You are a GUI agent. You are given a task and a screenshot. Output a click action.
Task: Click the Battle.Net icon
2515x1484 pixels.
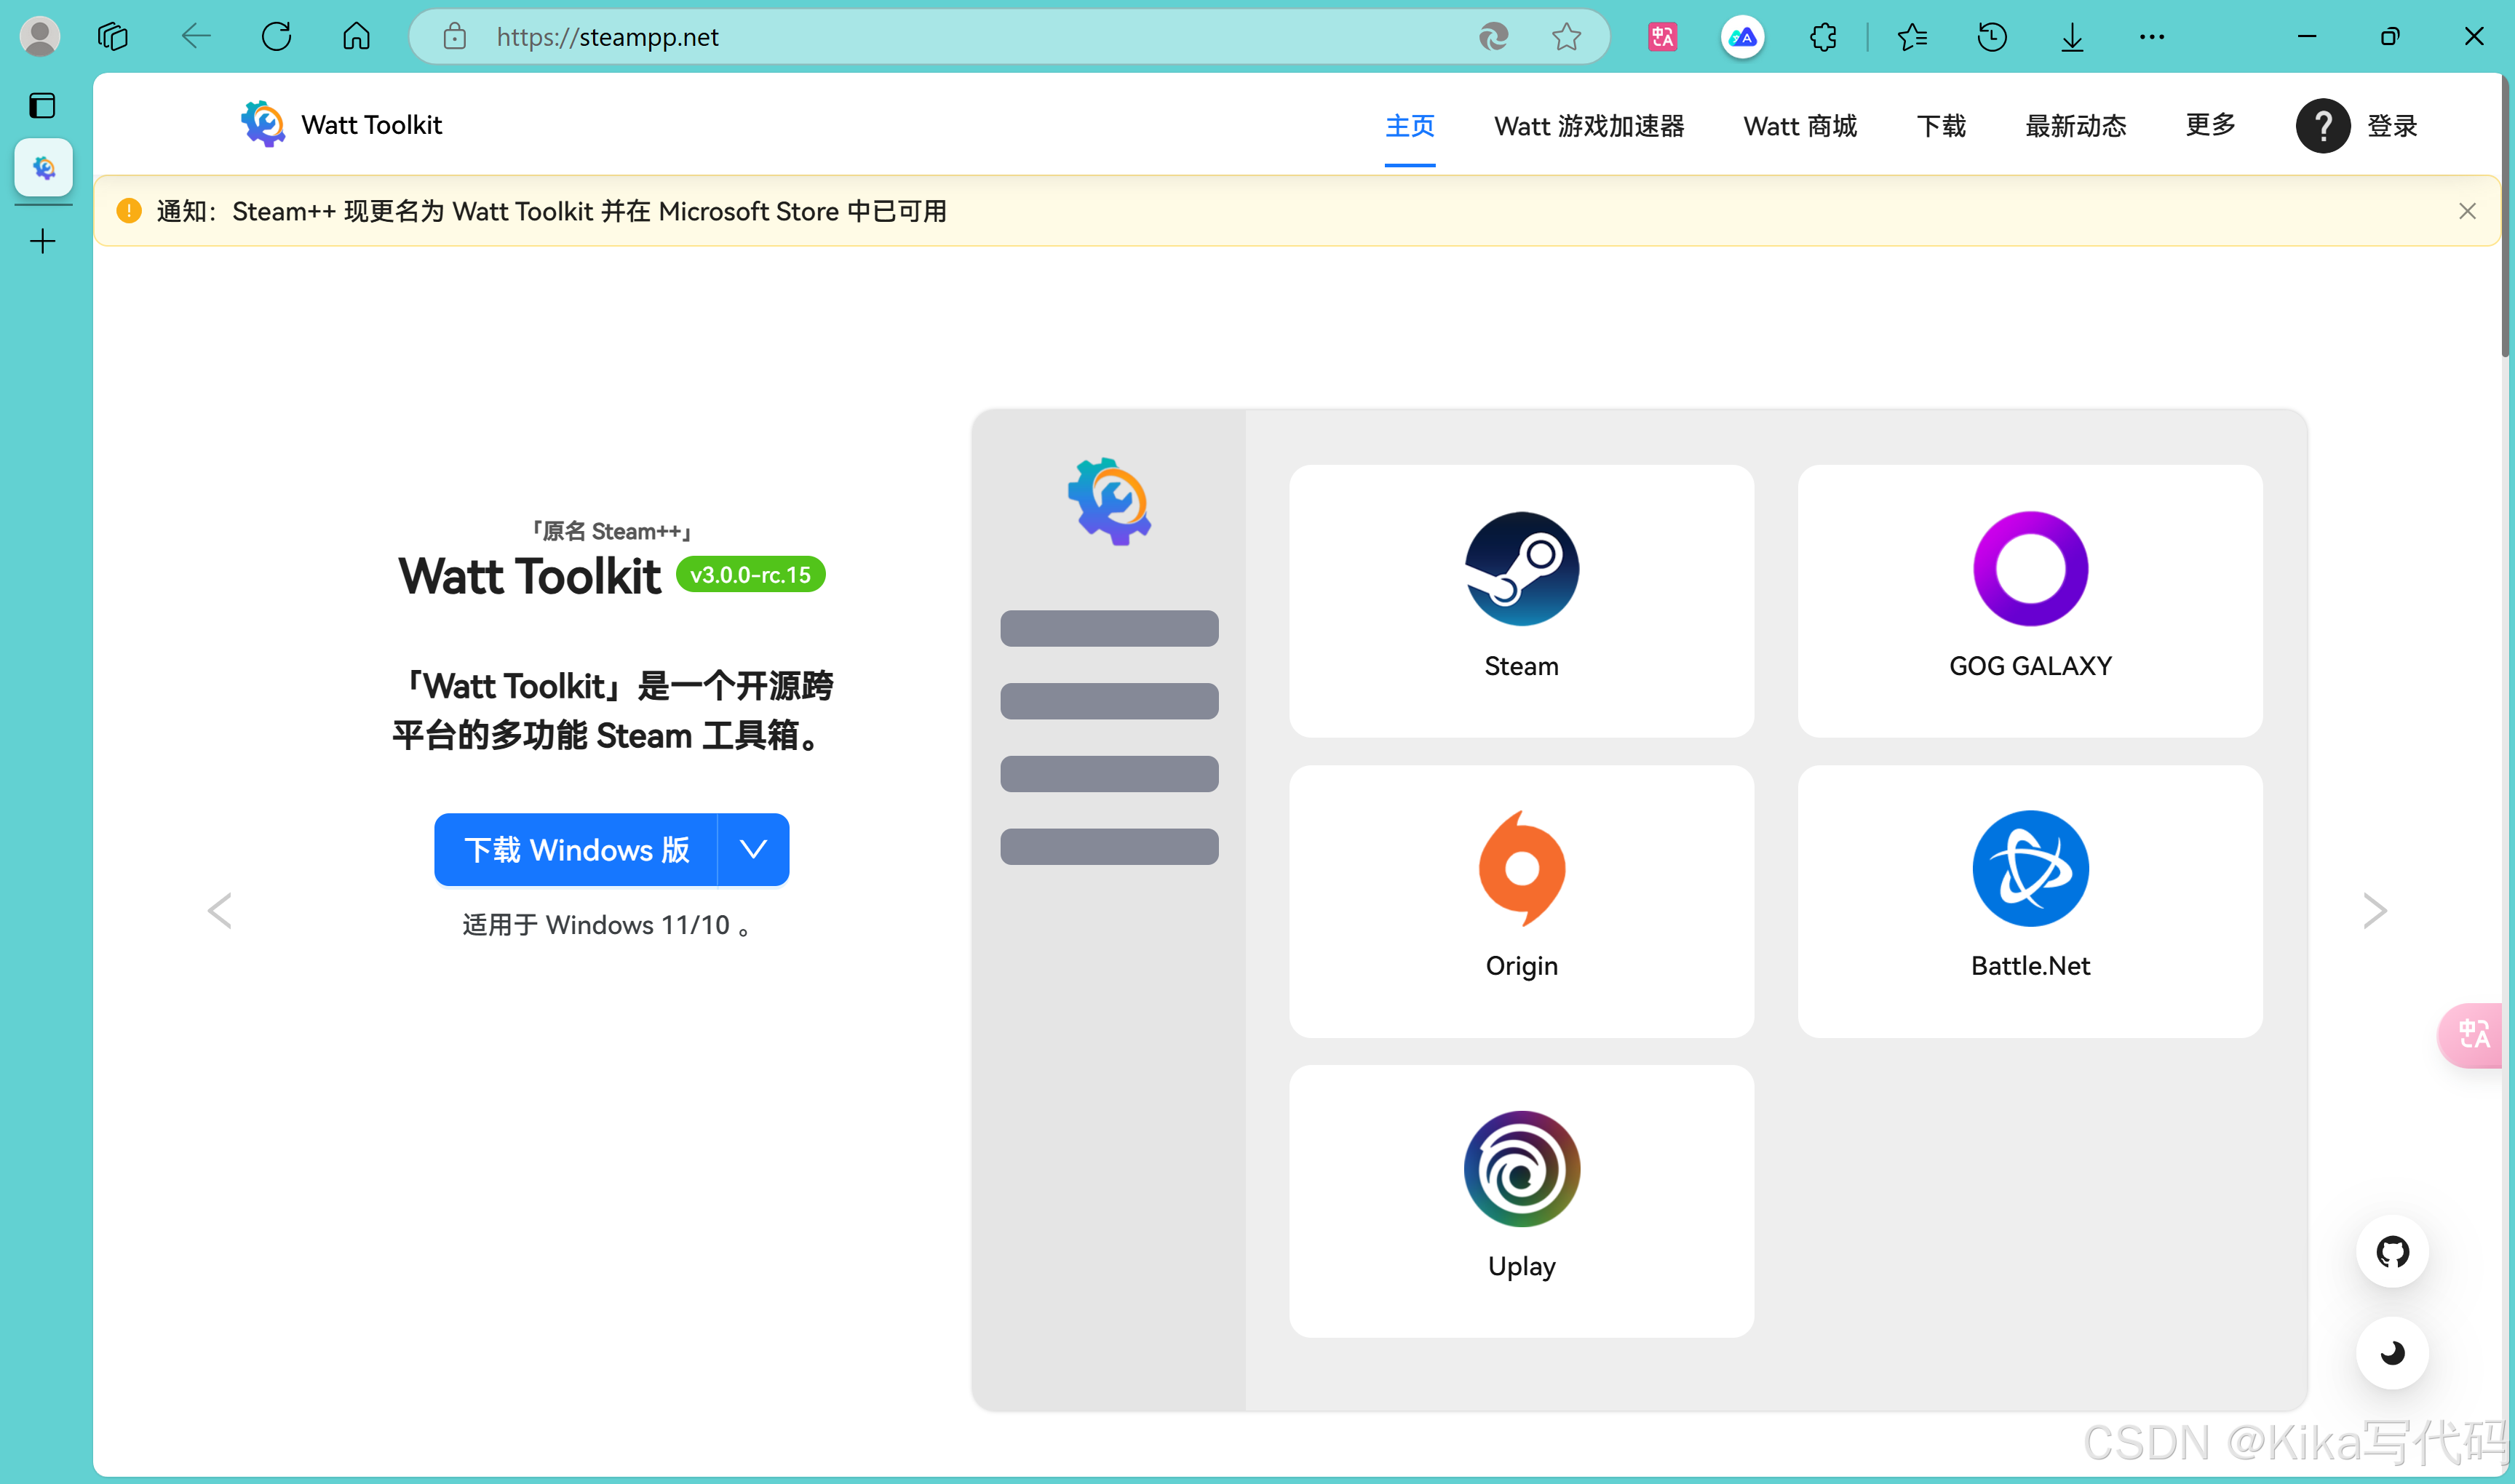tap(2030, 868)
